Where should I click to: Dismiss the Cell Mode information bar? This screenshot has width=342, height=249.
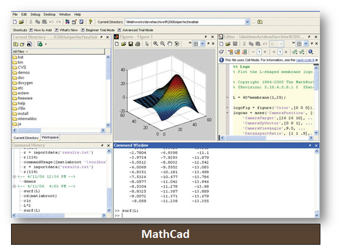pos(317,60)
